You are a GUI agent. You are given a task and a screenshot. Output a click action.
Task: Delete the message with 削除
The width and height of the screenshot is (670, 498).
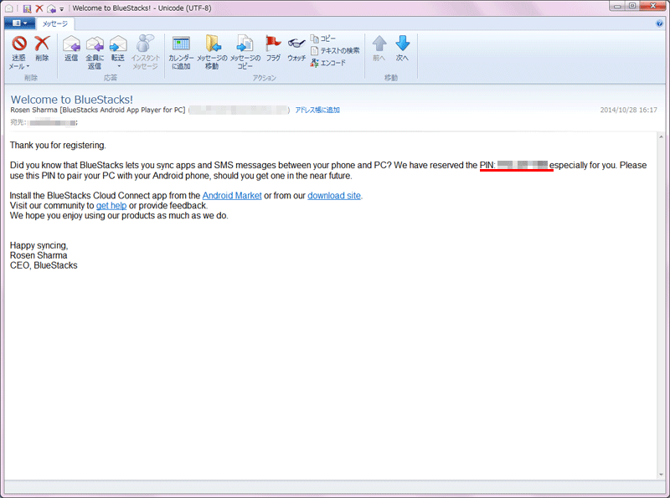(42, 49)
